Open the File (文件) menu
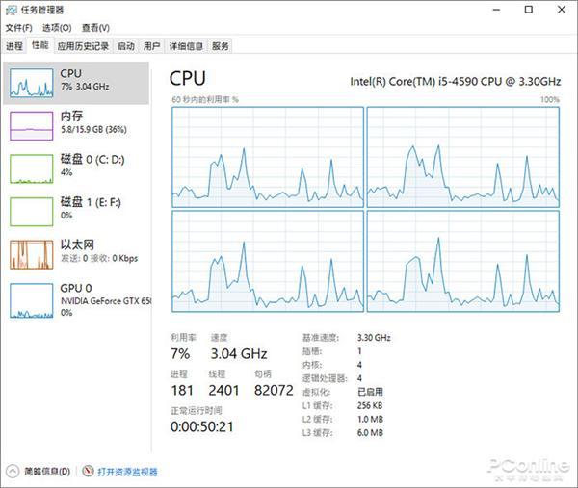578x488 pixels. [x=19, y=28]
